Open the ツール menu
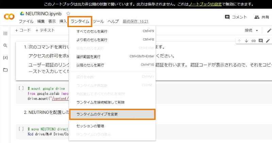 [98, 21]
